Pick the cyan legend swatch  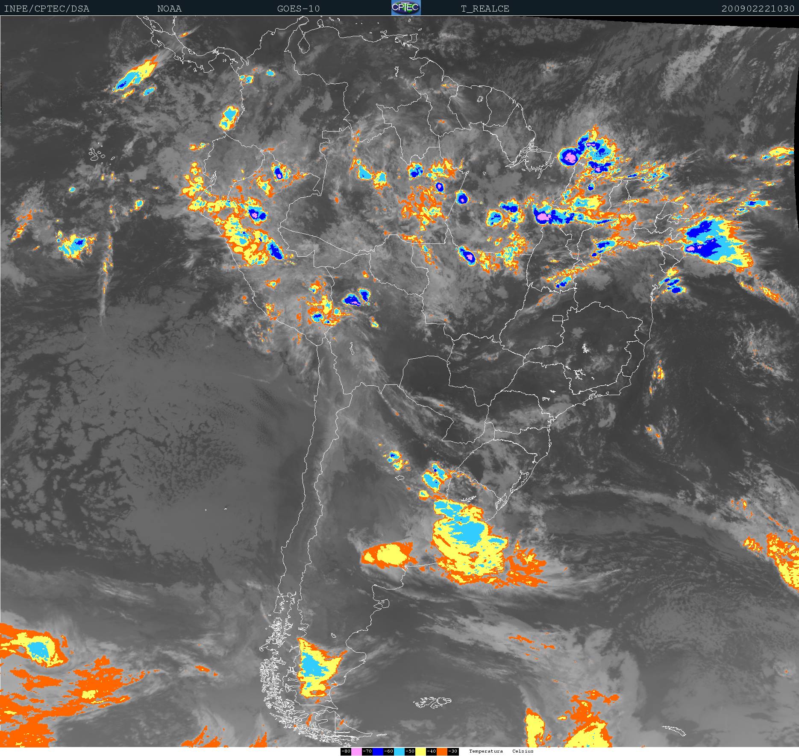pyautogui.click(x=399, y=751)
